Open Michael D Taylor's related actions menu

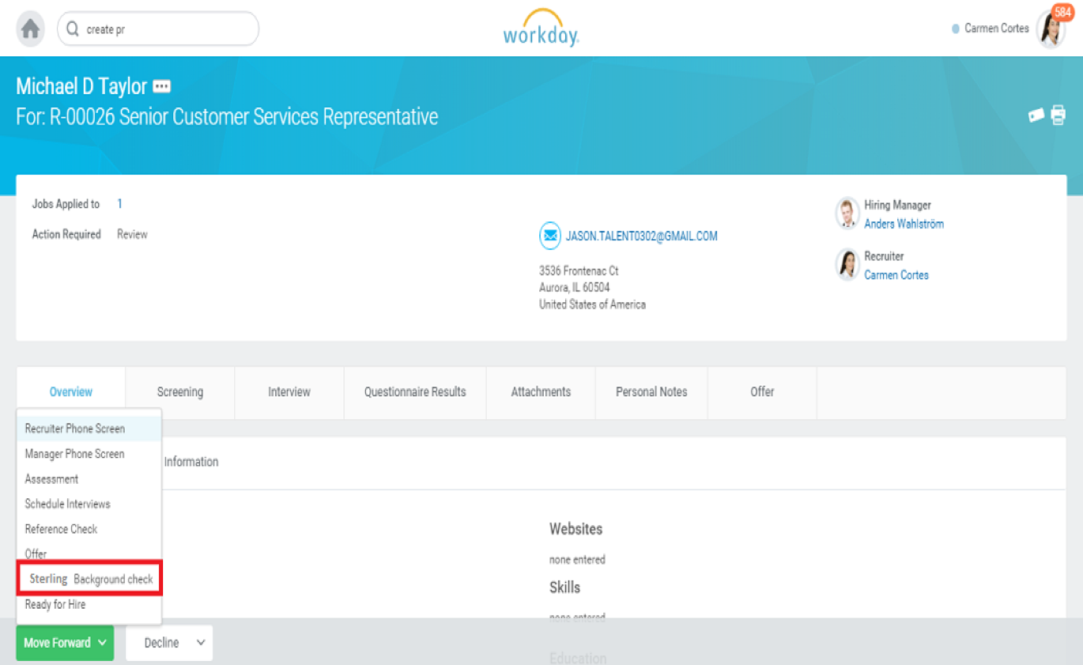[x=161, y=85]
